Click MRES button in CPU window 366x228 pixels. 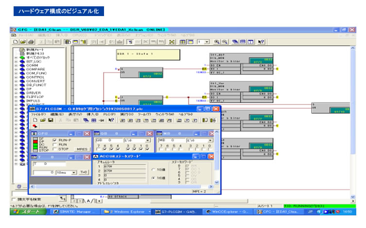[82, 149]
